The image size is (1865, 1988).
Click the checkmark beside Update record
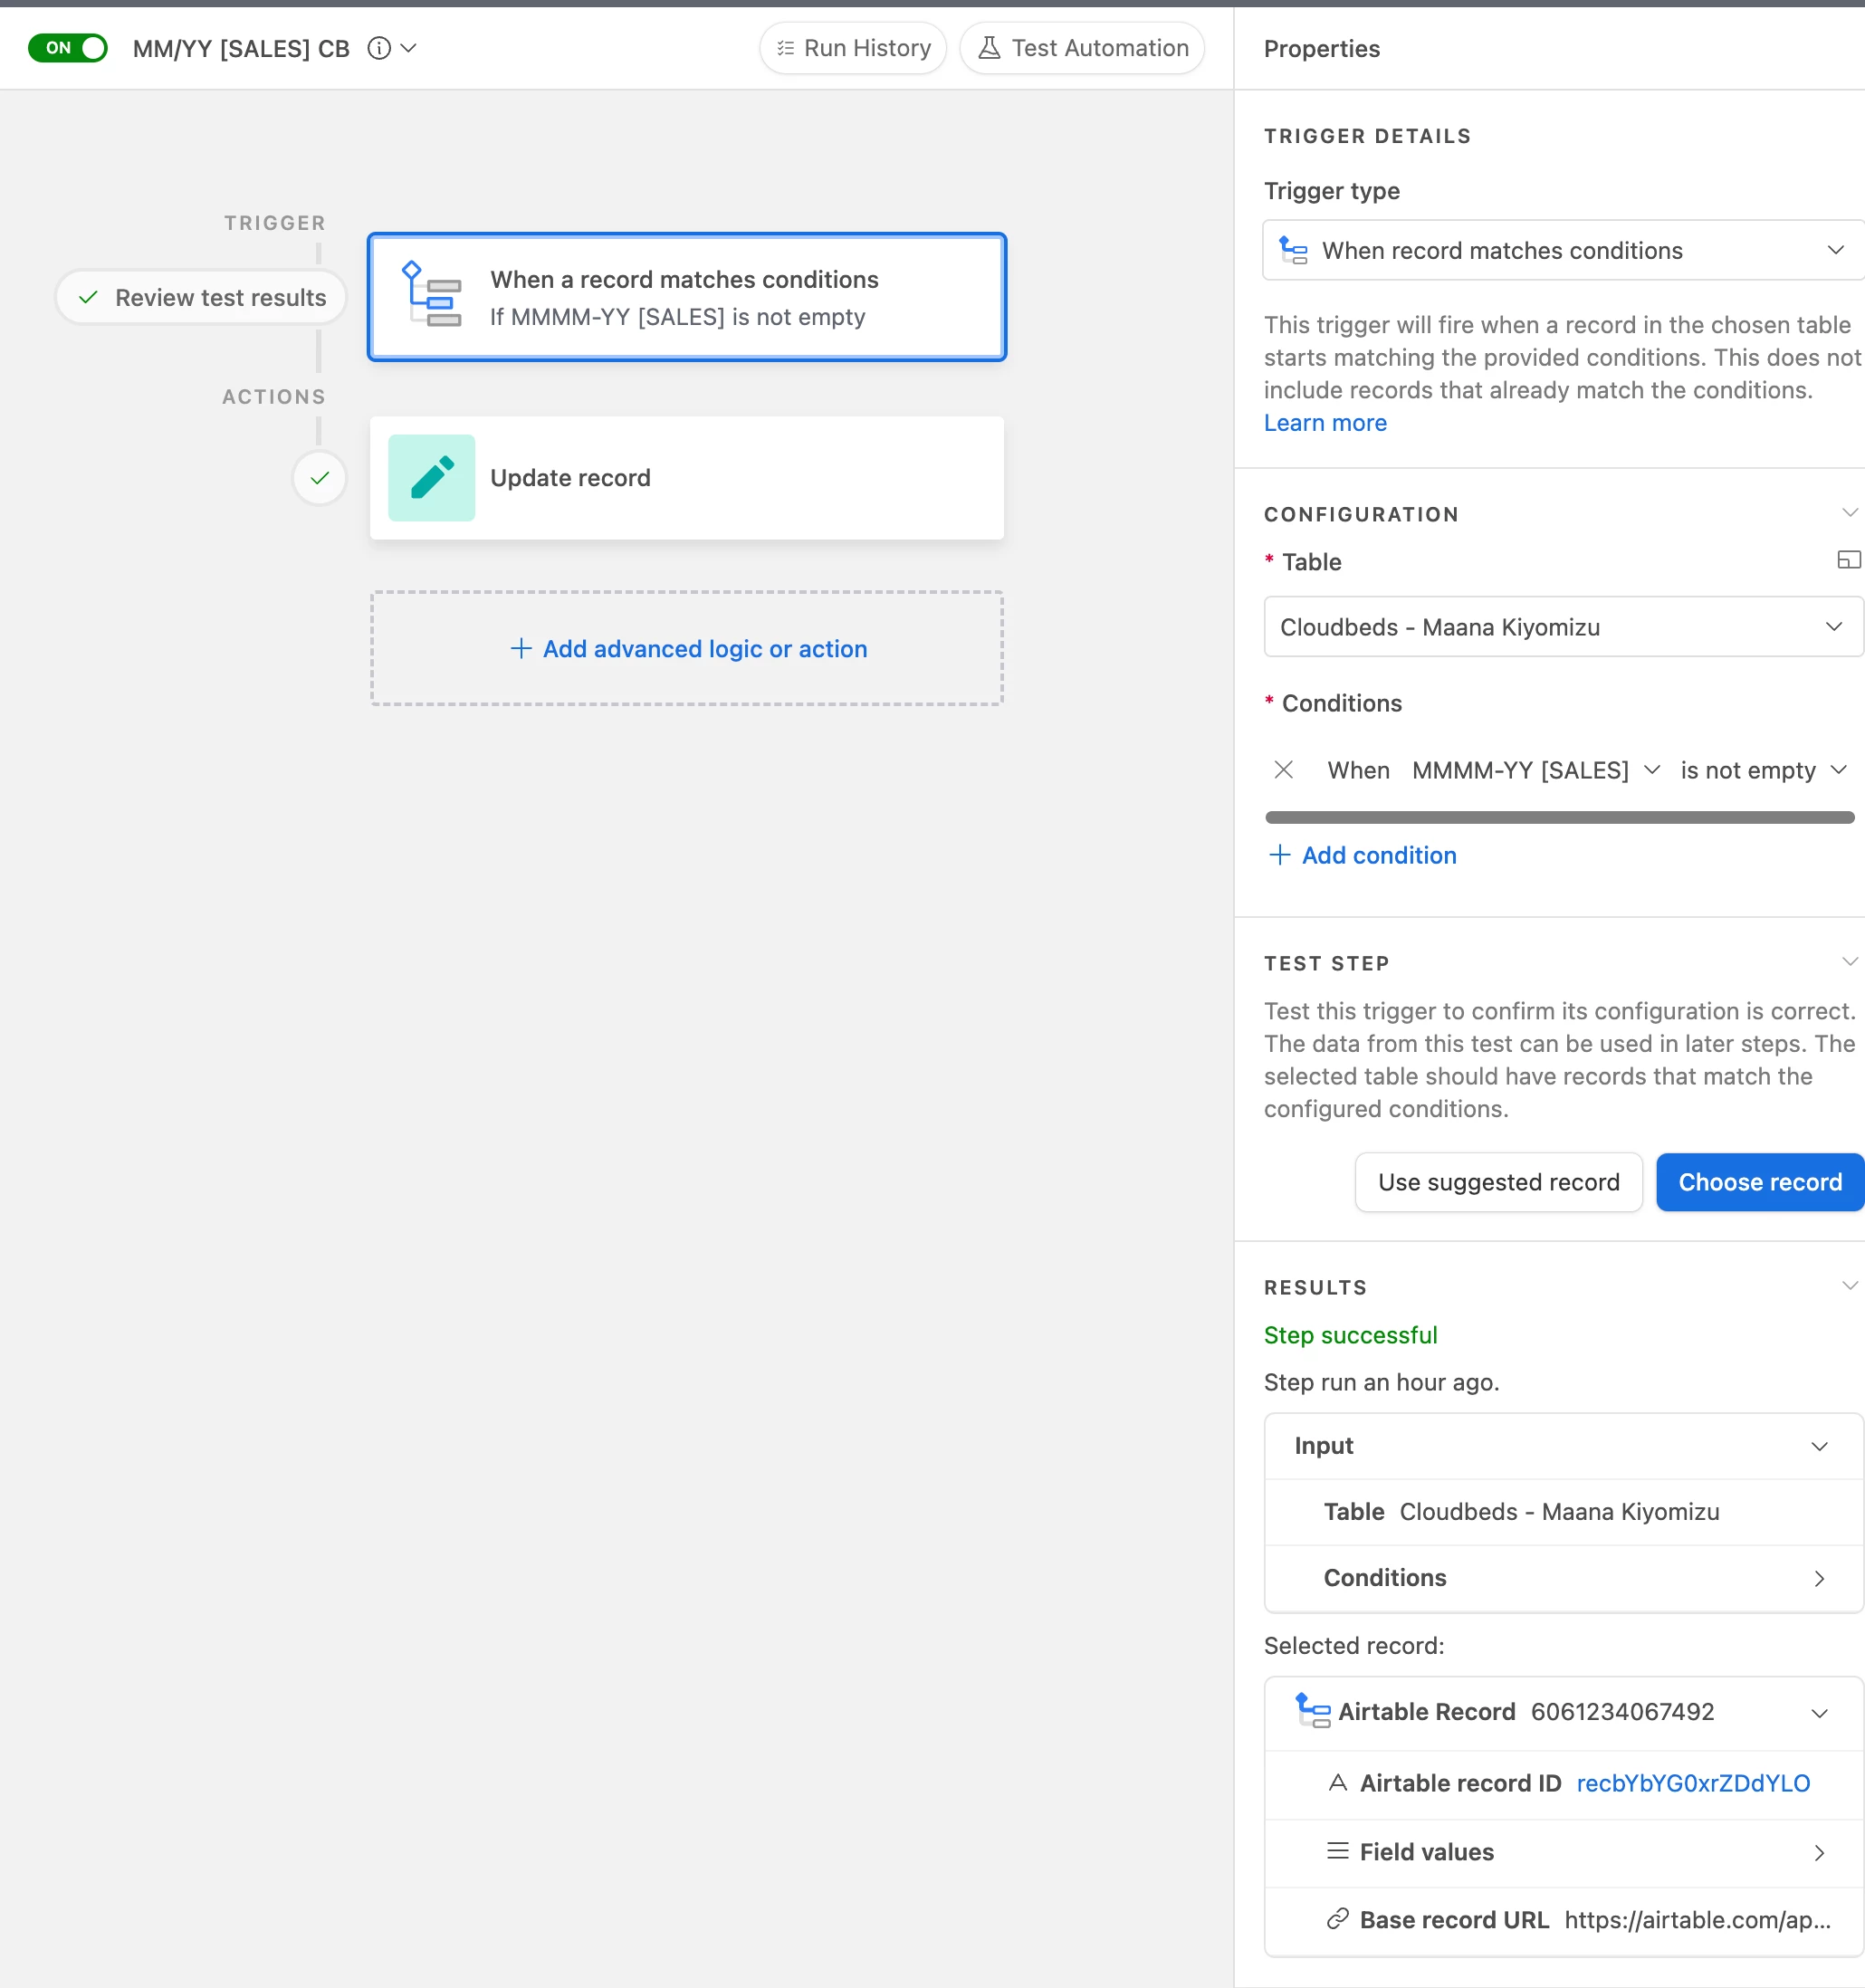pyautogui.click(x=319, y=478)
